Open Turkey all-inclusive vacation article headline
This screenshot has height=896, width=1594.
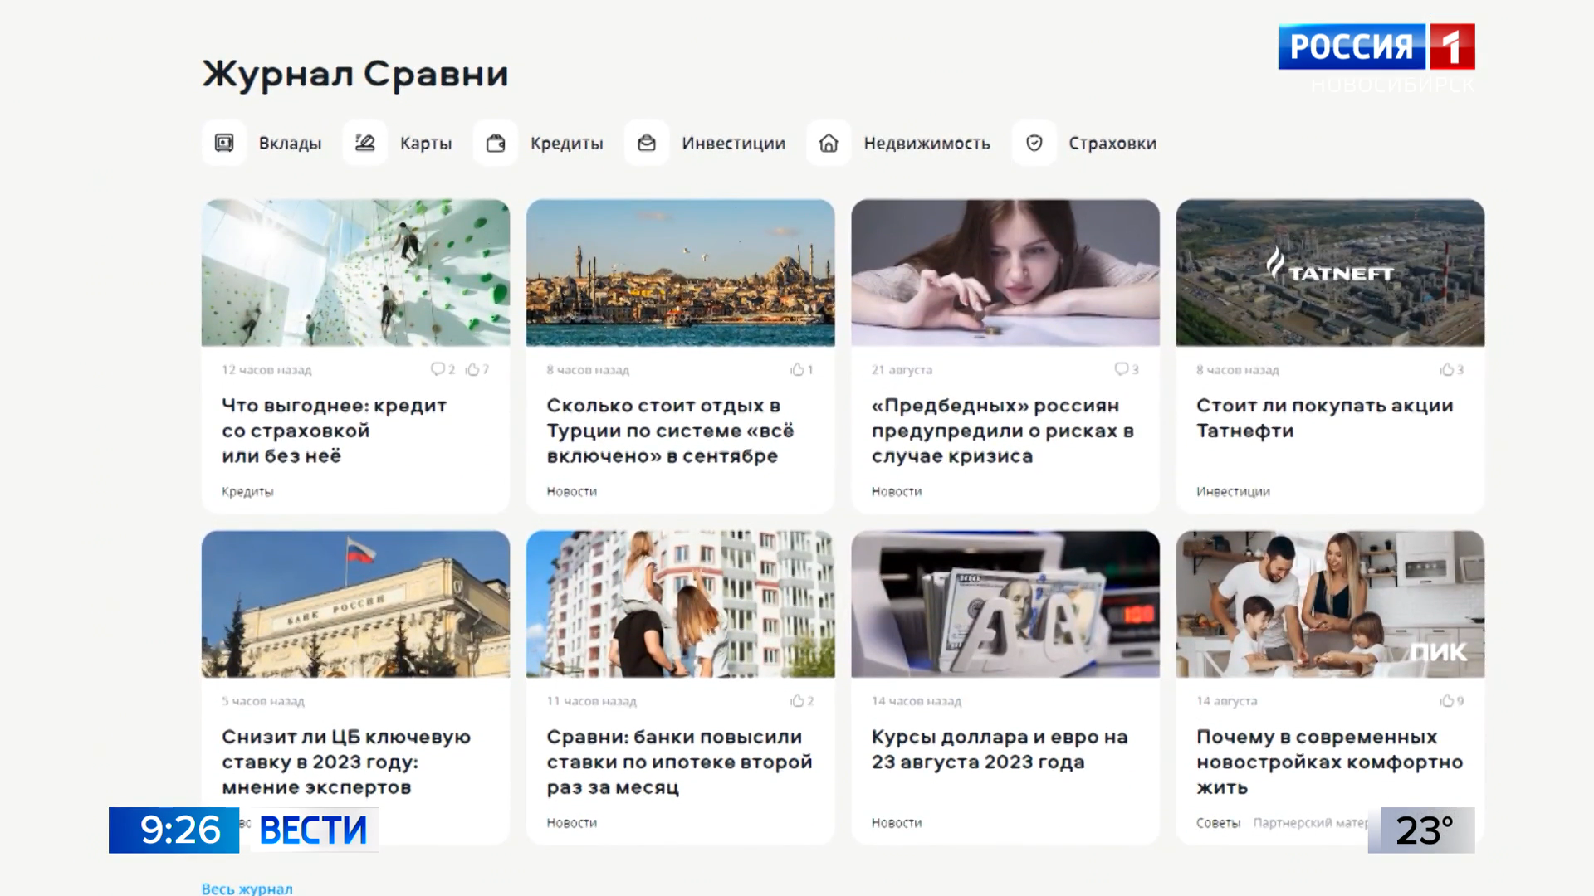pyautogui.click(x=670, y=431)
